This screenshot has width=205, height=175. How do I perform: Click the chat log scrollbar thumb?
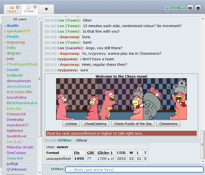click(x=203, y=145)
